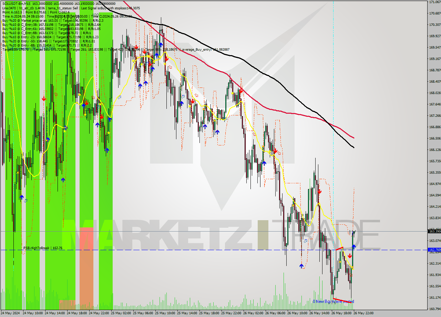Click the 166.506 price axis value
This screenshot has width=441, height=317.
point(435,139)
